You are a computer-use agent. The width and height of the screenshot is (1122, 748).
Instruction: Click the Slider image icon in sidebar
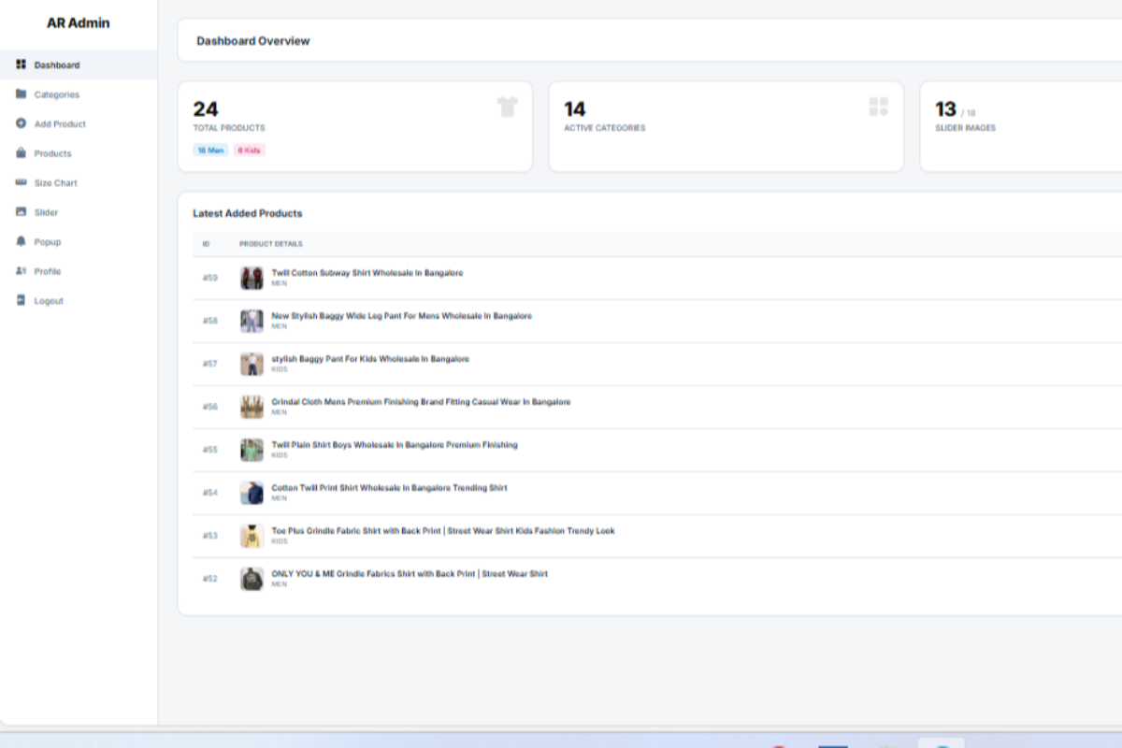click(x=21, y=212)
